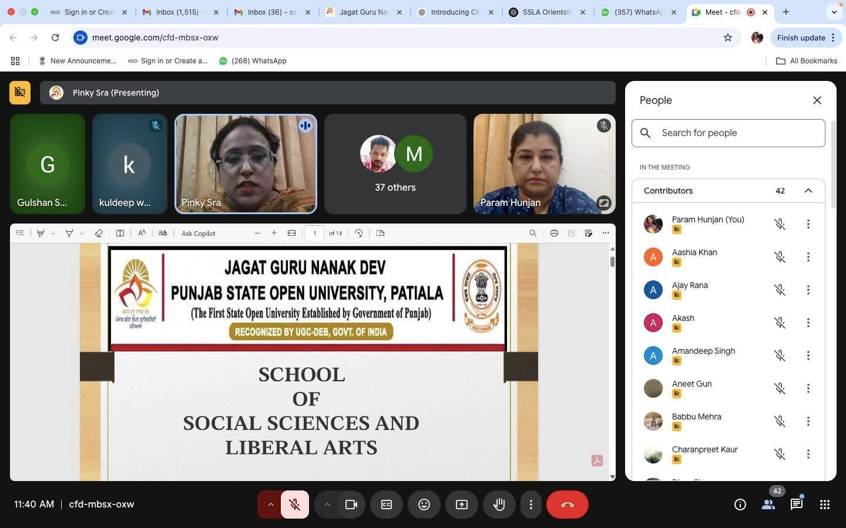This screenshot has height=528, width=846.
Task: Click the PDF page number field
Action: tap(315, 233)
